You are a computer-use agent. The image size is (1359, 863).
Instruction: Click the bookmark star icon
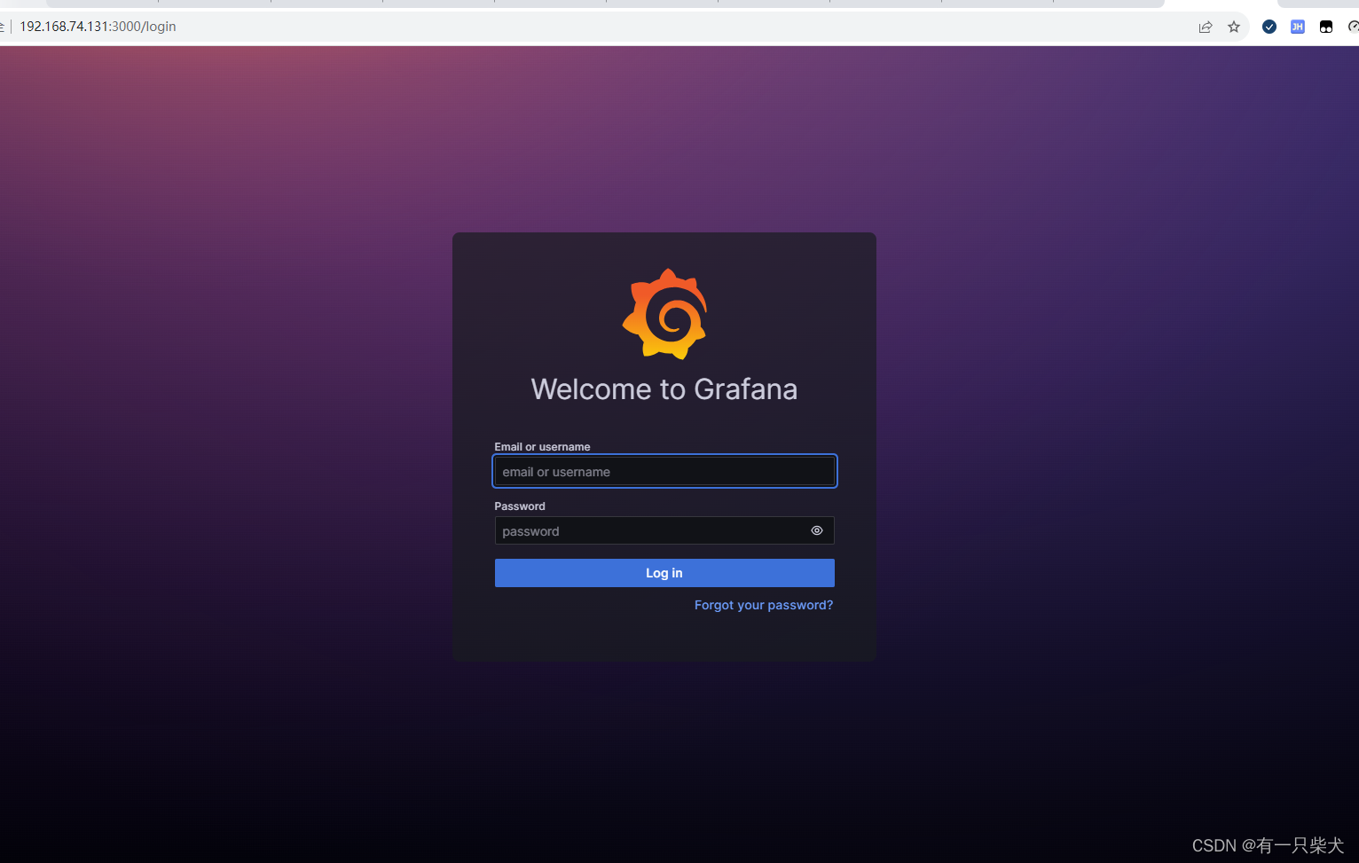pyautogui.click(x=1234, y=27)
